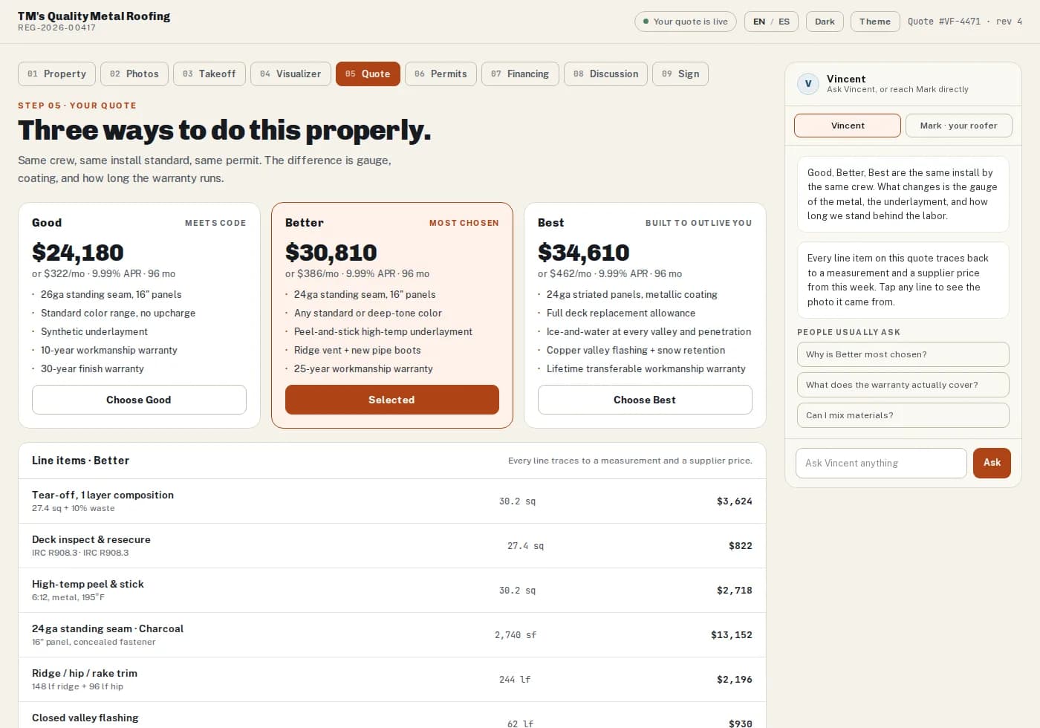This screenshot has width=1040, height=728.
Task: Select the Vincent chat tab
Action: 848,126
